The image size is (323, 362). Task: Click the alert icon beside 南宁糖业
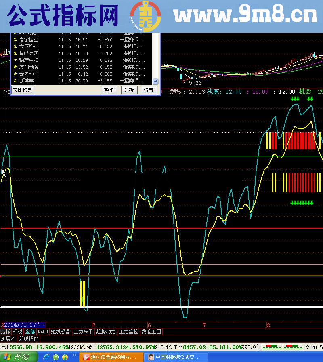click(15, 40)
